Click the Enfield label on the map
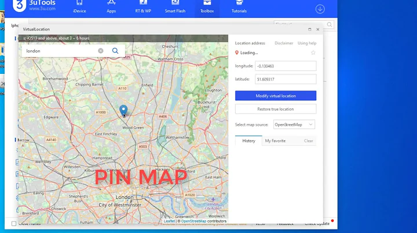Screen dimensions: 417x233 [147, 85]
